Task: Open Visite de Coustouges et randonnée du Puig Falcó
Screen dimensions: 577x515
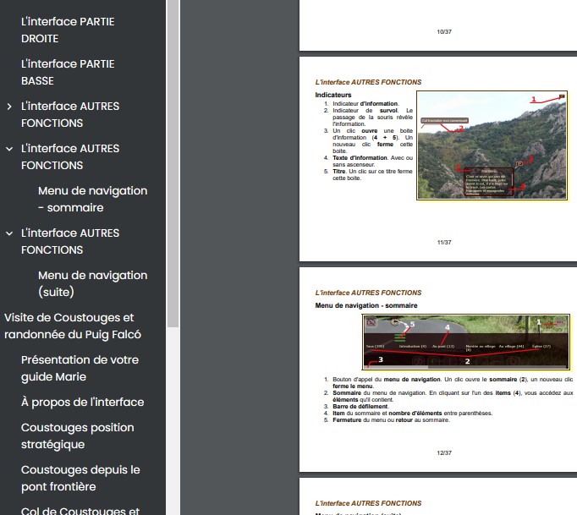Action: pyautogui.click(x=73, y=326)
